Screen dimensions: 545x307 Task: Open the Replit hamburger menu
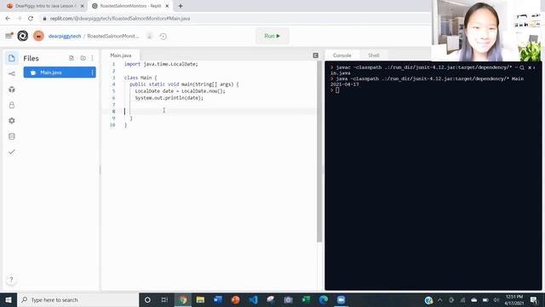pos(9,36)
